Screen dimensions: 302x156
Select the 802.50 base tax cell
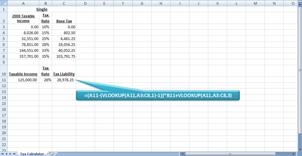click(64, 33)
